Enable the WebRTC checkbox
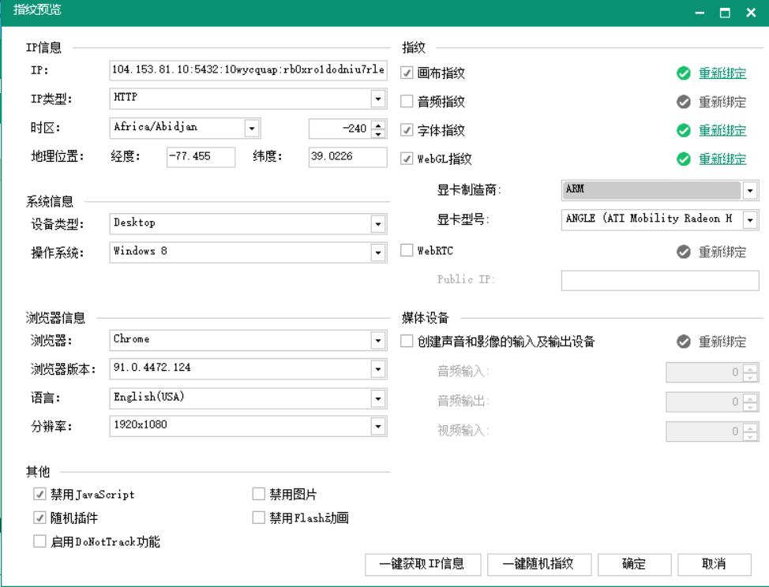The width and height of the screenshot is (769, 587). click(407, 251)
